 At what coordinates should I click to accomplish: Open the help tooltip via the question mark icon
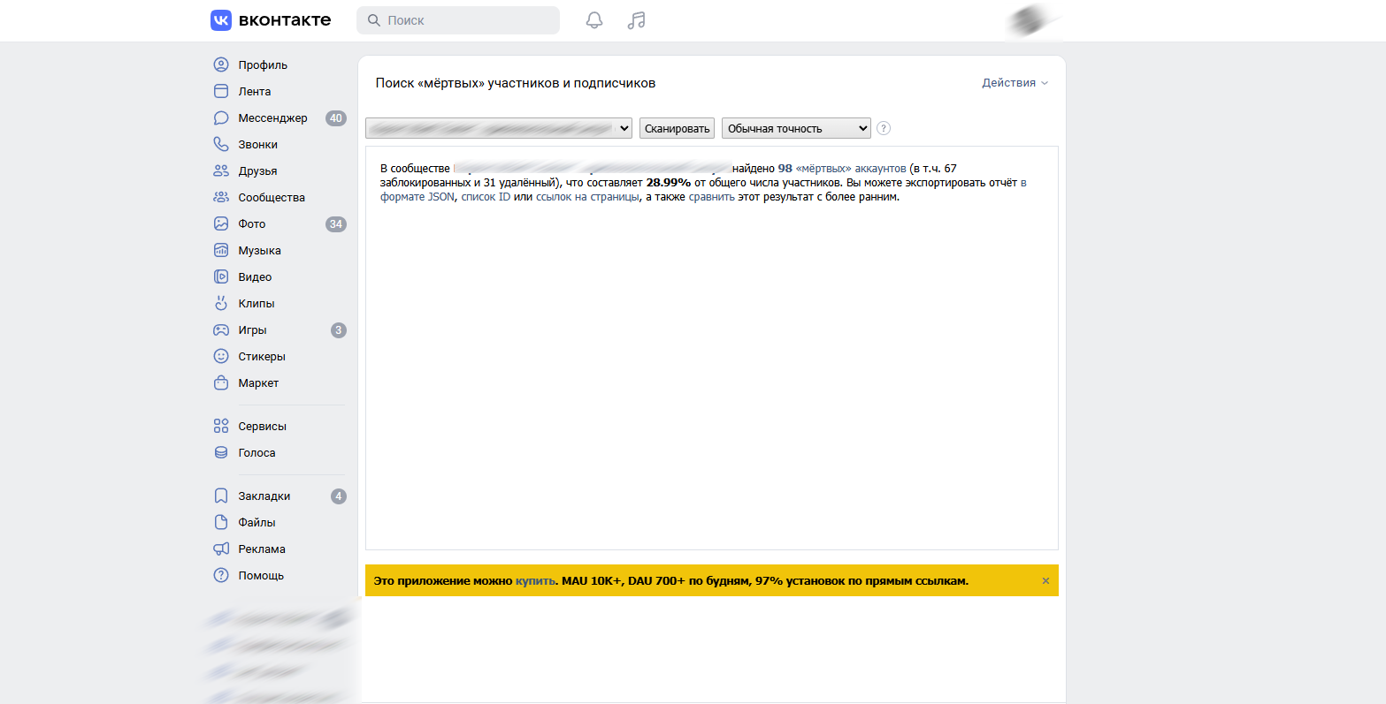[883, 128]
